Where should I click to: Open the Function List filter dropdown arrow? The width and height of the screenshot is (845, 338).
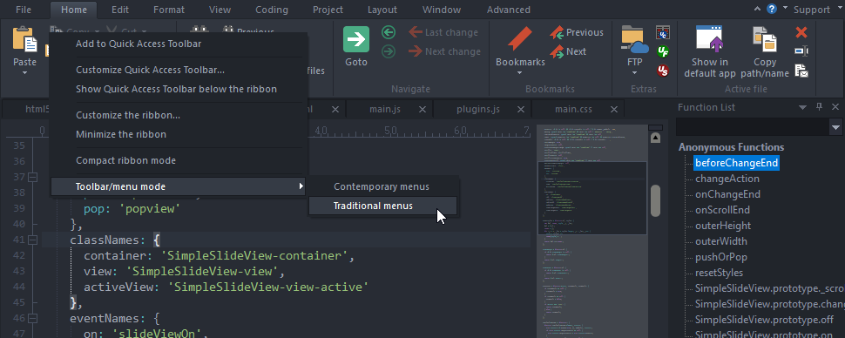(835, 127)
